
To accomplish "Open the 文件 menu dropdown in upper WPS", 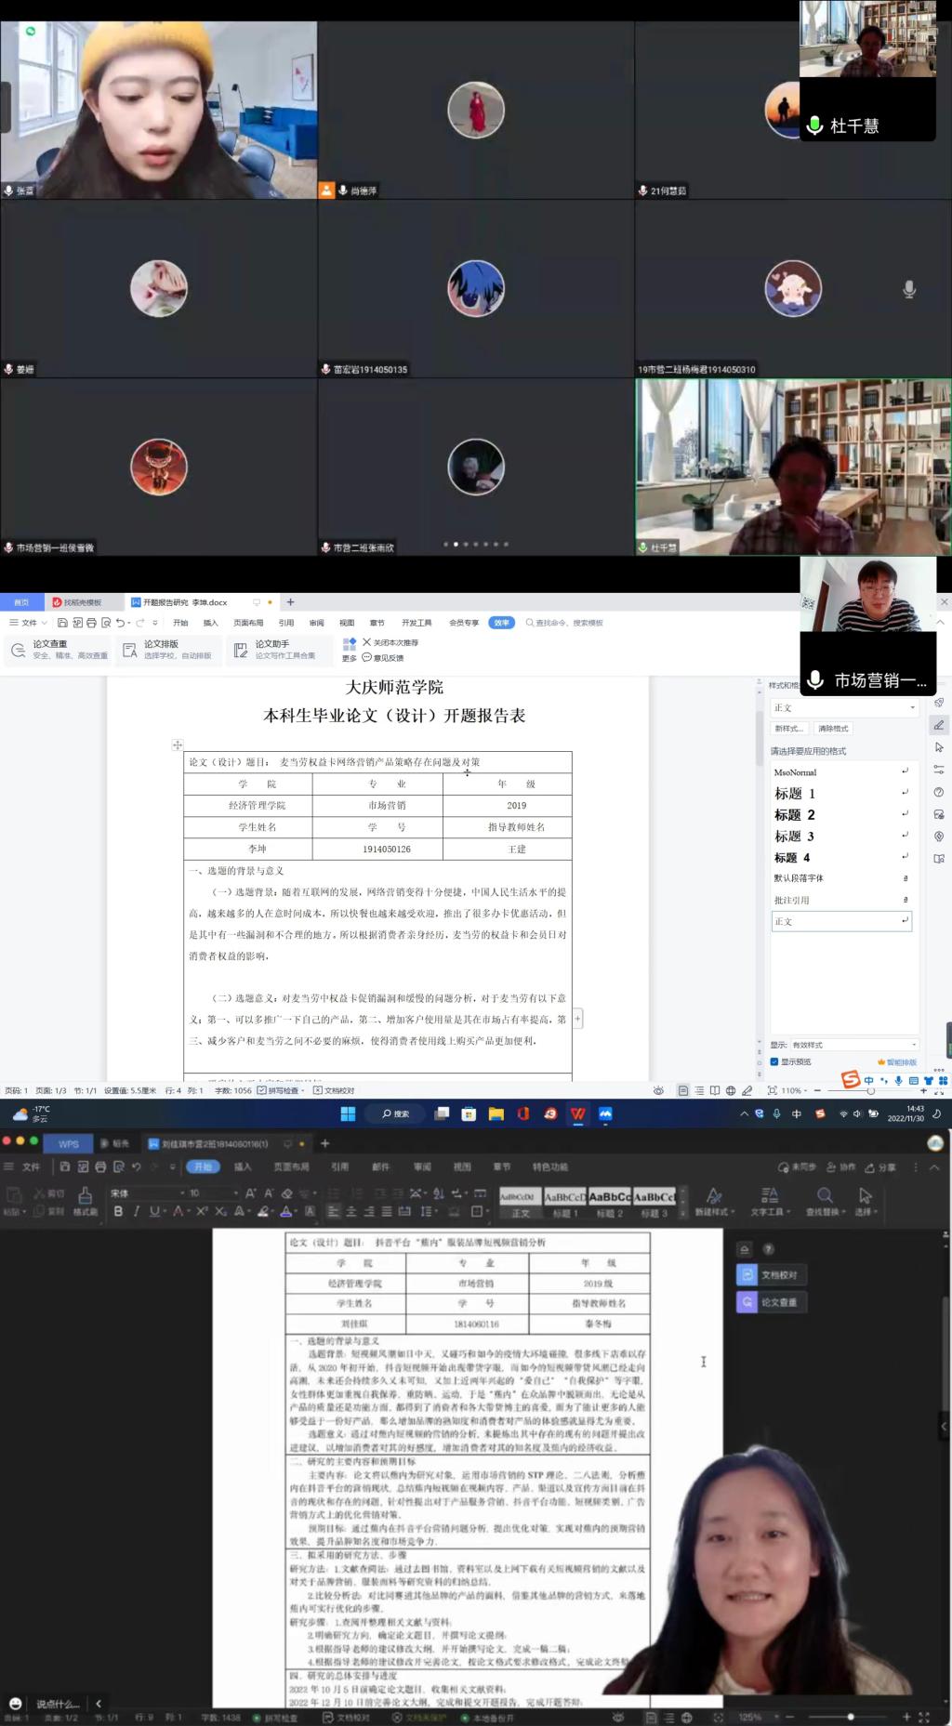I will (29, 623).
